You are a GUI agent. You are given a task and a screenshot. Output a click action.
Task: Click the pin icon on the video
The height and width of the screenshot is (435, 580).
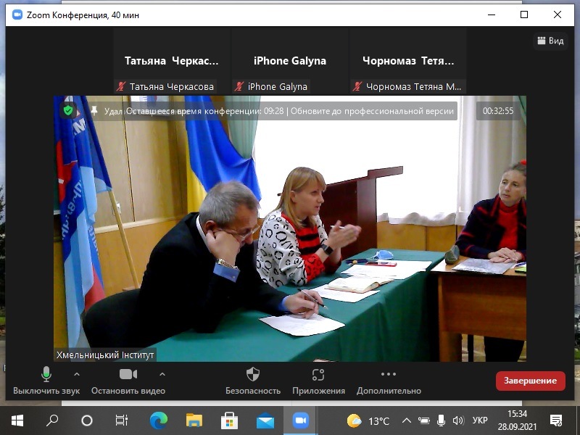[94, 111]
